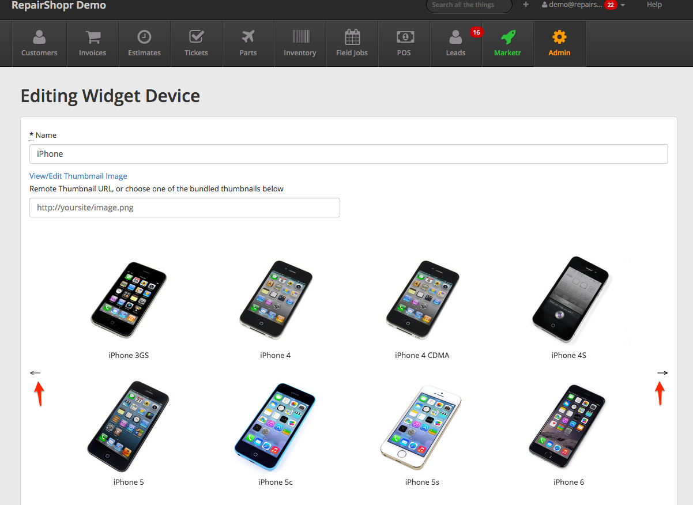The image size is (693, 505).
Task: Click the right carousel arrow
Action: [x=662, y=373]
